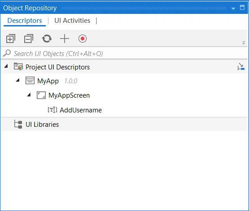This screenshot has height=211, width=249.
Task: Click the MyAppScreen screen icon
Action: 41,95
